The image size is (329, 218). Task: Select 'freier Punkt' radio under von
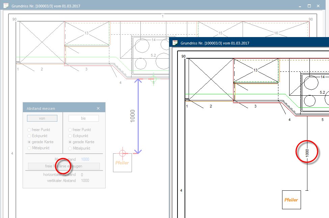[29, 130]
